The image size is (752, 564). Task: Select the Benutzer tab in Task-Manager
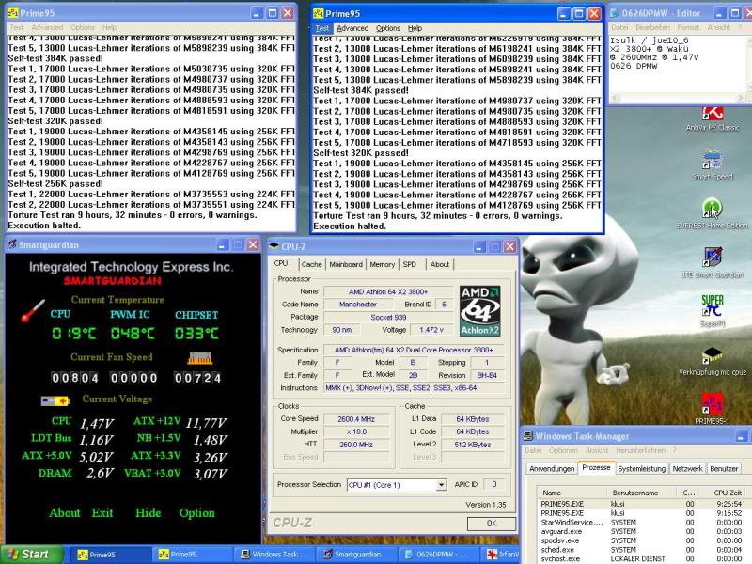tap(724, 468)
